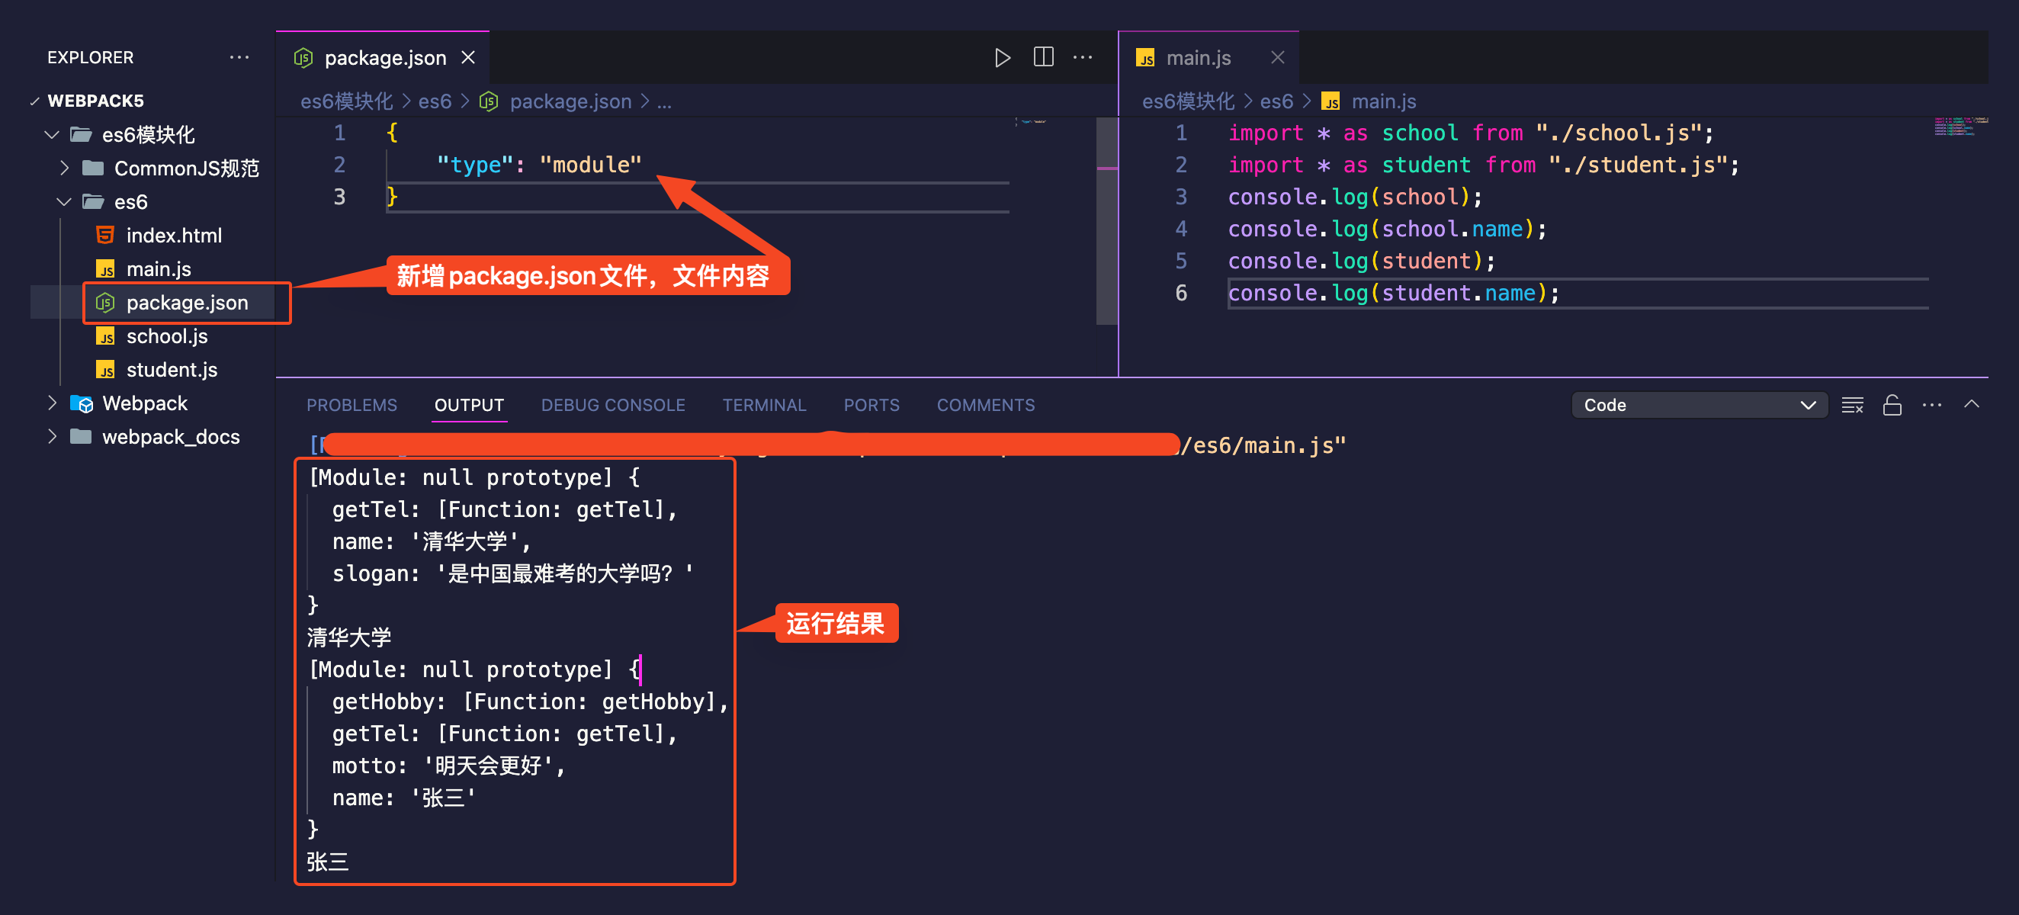Close the main.js editor tab
The height and width of the screenshot is (915, 2019).
click(1278, 57)
